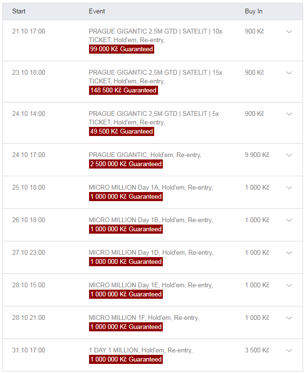Expand the 23.10 18:00 satellite row chevron

[x=289, y=73]
